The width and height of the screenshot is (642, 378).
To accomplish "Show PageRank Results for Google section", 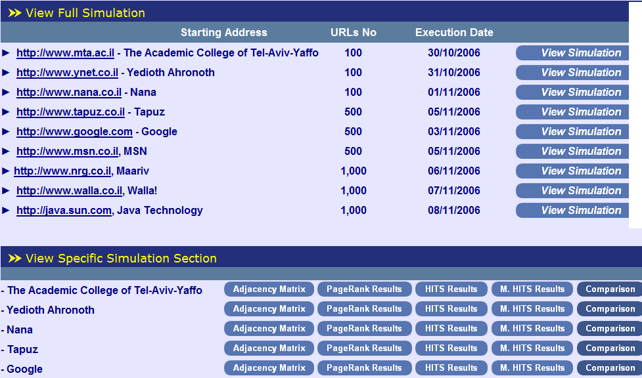I will (x=365, y=367).
